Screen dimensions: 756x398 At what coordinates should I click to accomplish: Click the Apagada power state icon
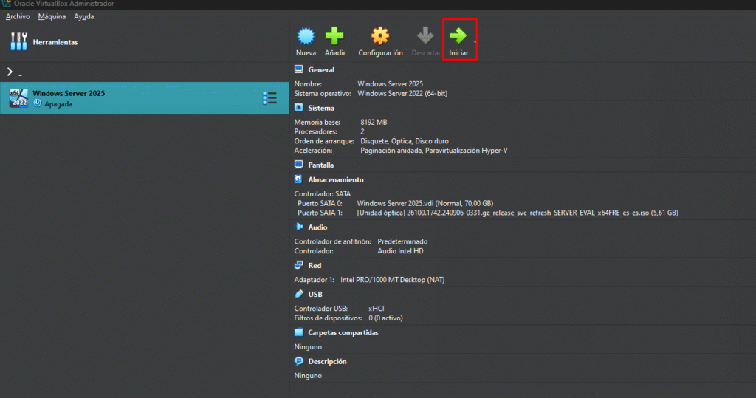click(37, 103)
